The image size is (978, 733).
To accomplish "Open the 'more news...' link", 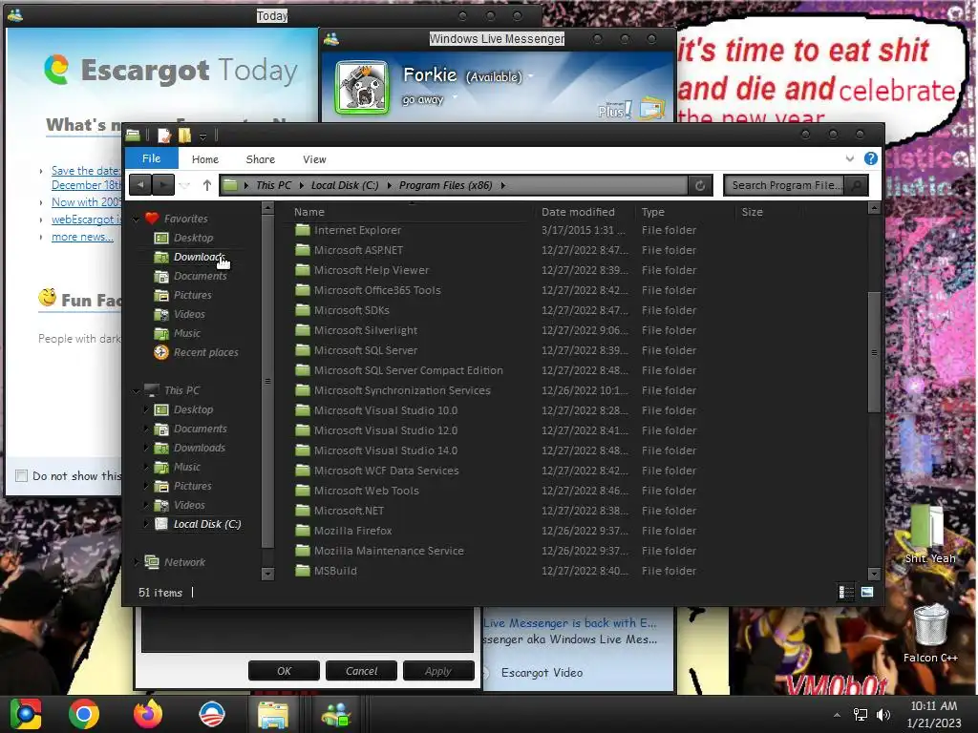I will [x=82, y=237].
